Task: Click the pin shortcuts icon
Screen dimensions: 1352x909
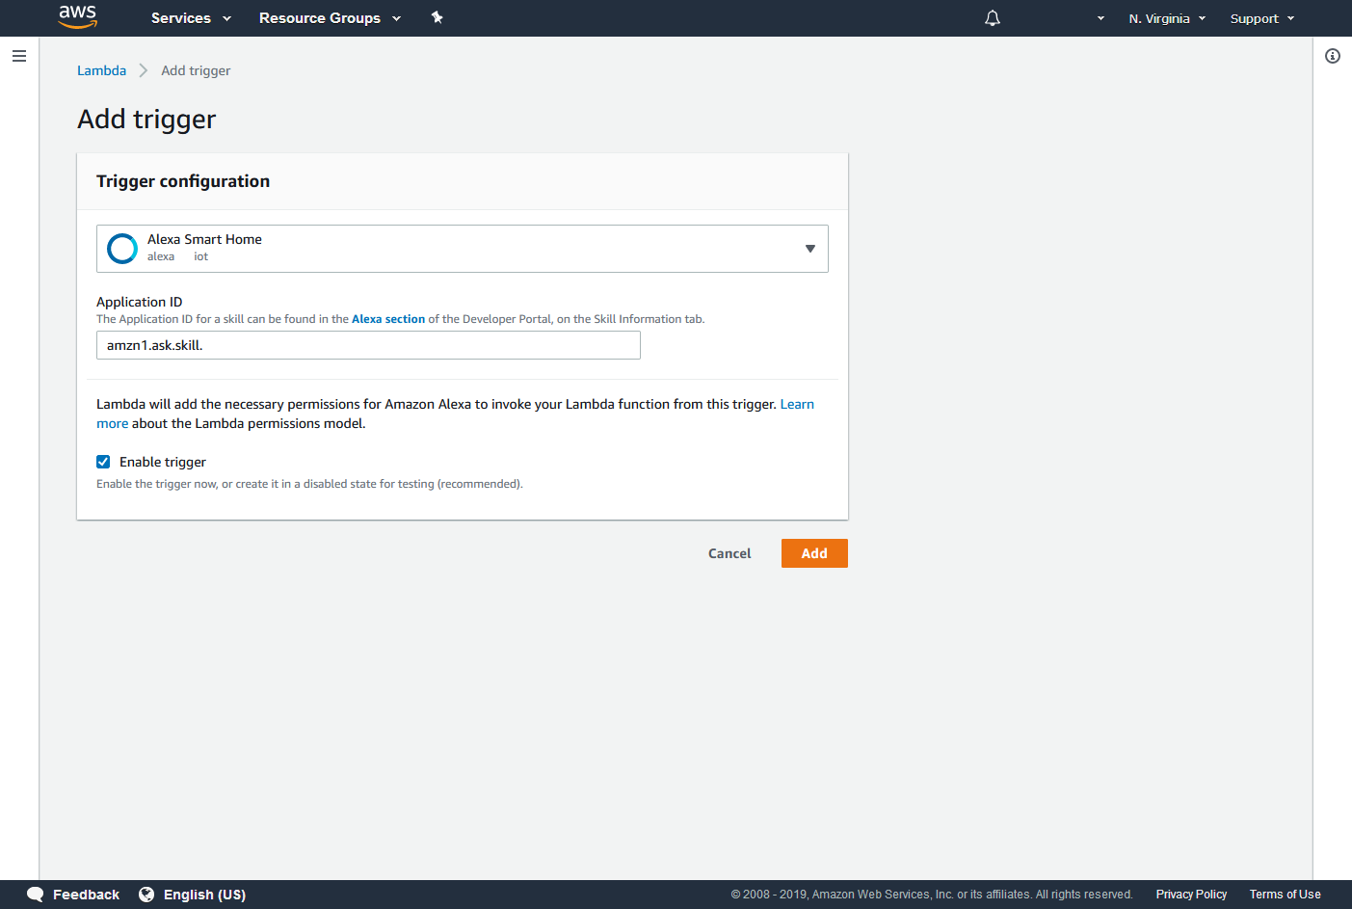Action: tap(437, 17)
